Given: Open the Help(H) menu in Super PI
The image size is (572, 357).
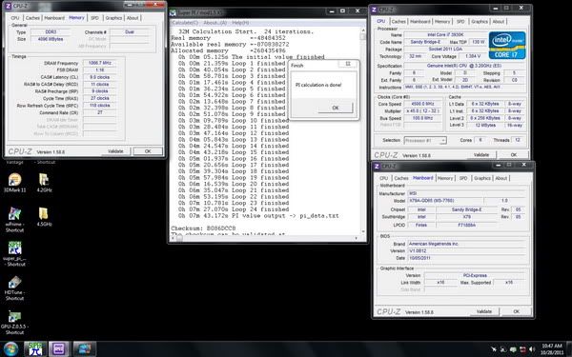Looking at the screenshot, I should pyautogui.click(x=240, y=23).
